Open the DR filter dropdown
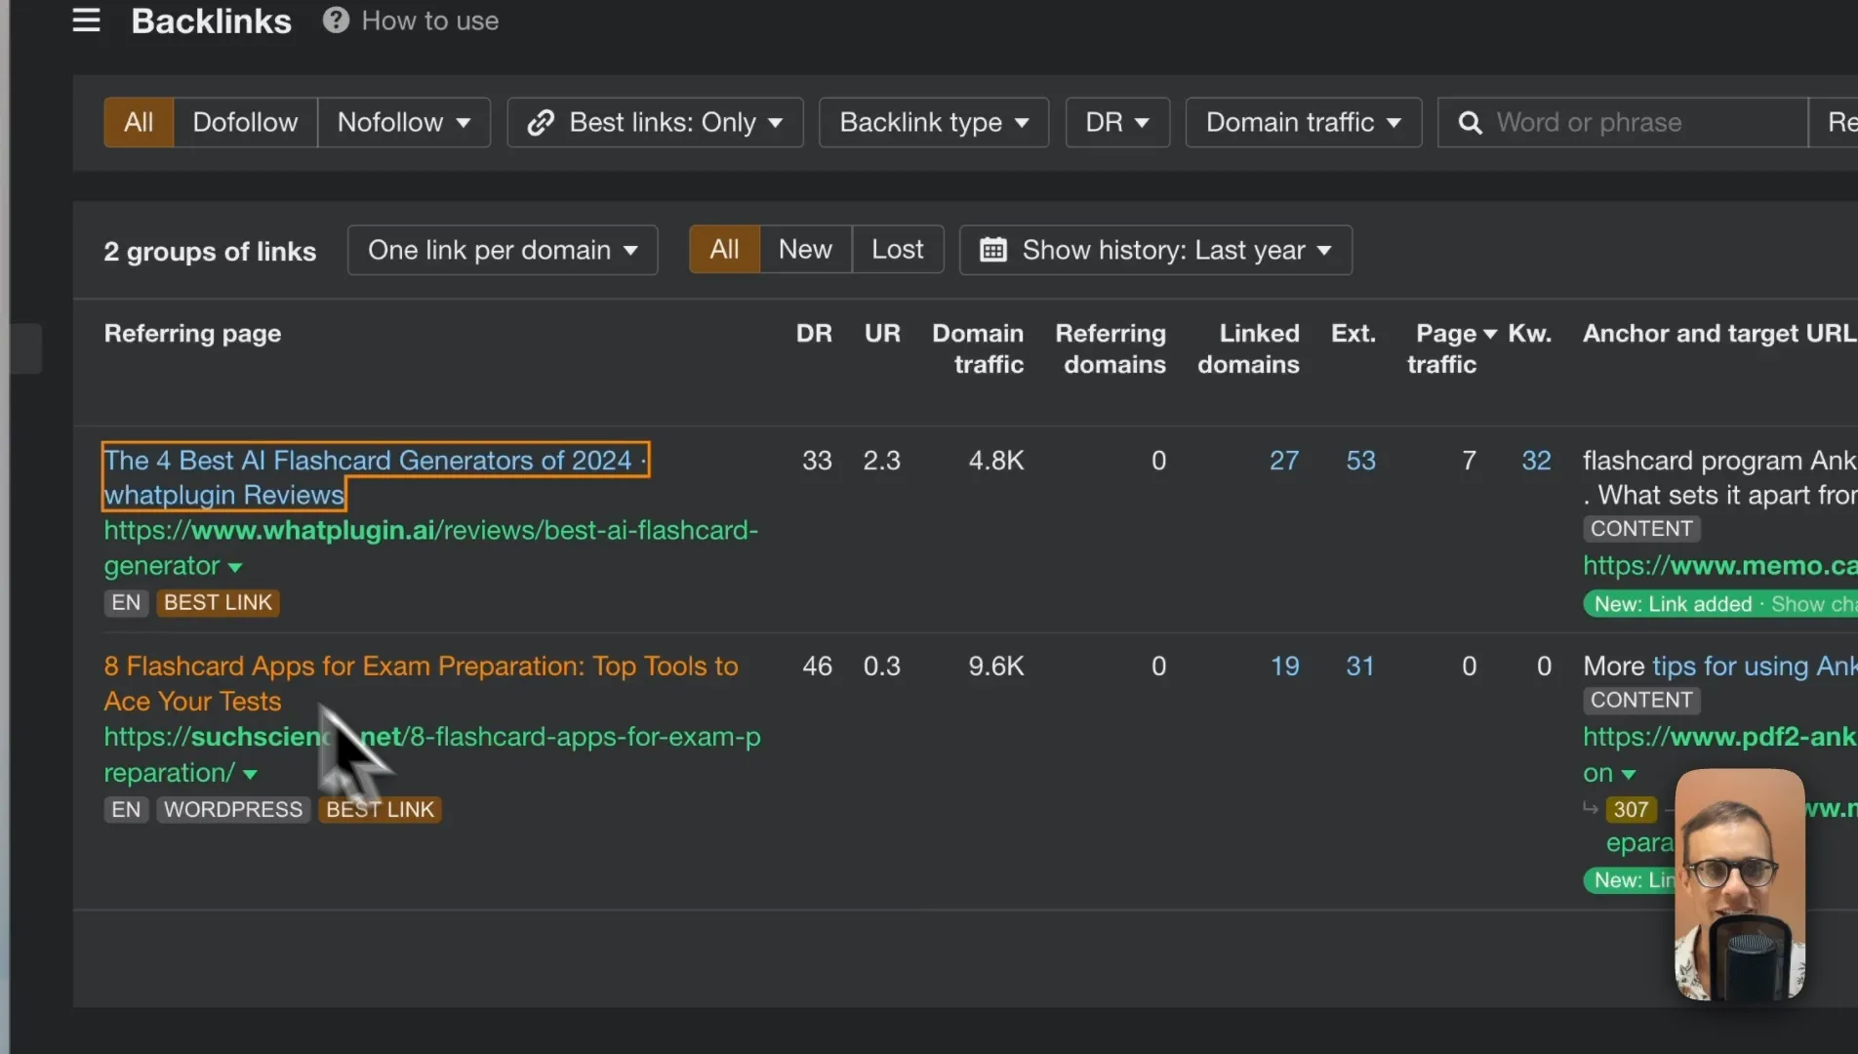 (x=1117, y=122)
